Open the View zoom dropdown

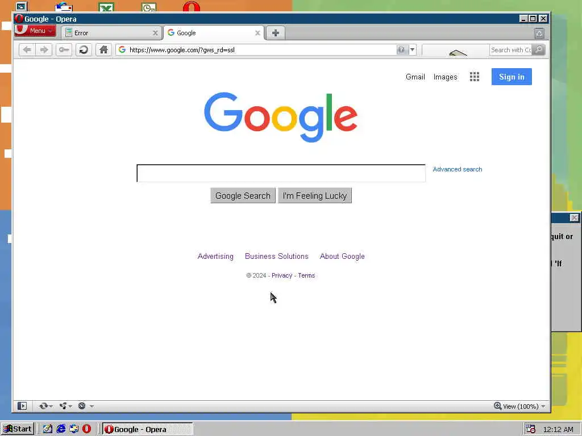[523, 406]
